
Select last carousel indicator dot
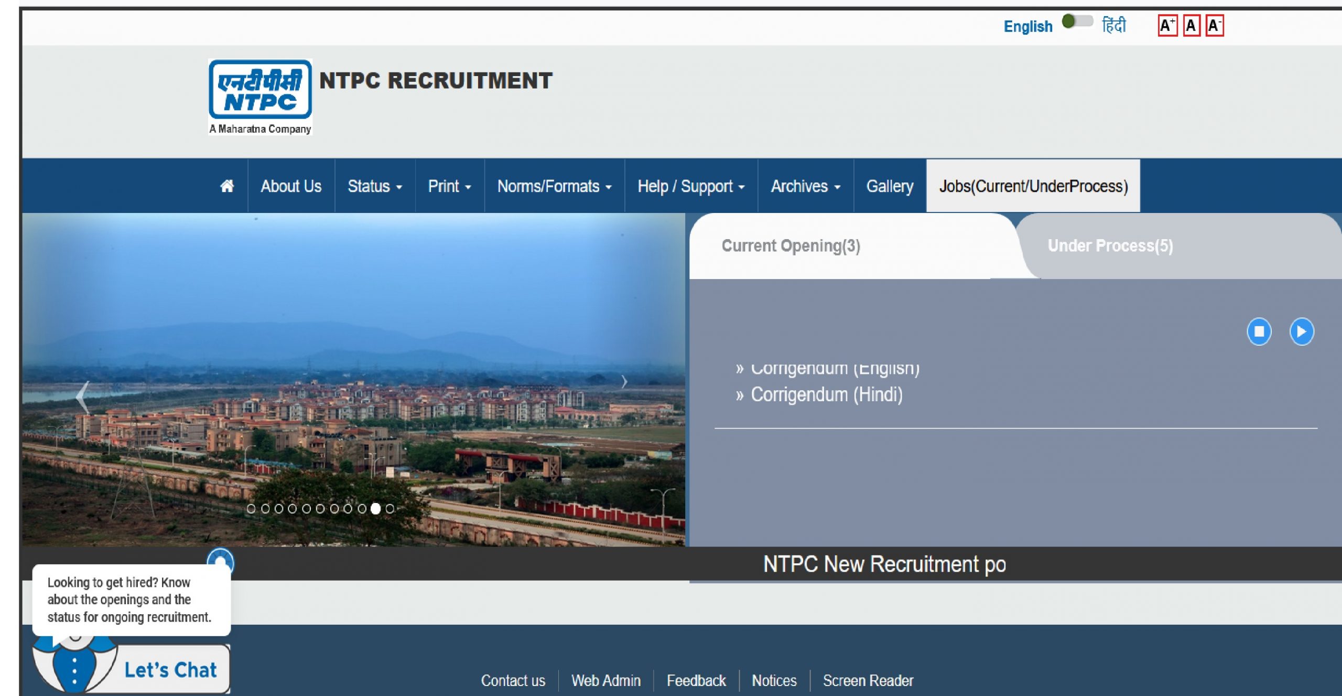click(389, 508)
